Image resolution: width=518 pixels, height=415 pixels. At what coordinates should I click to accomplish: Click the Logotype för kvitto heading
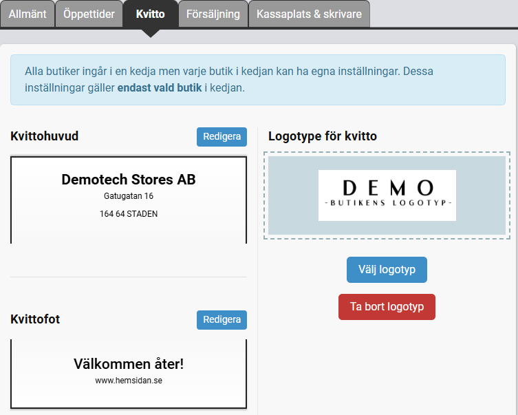322,136
